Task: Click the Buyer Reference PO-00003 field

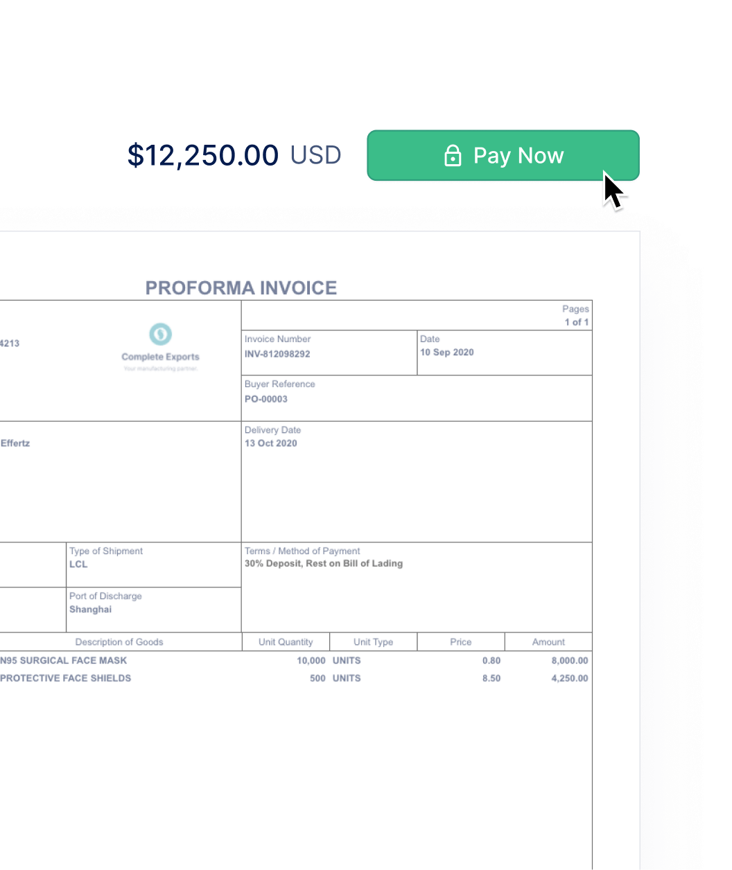Action: (266, 399)
